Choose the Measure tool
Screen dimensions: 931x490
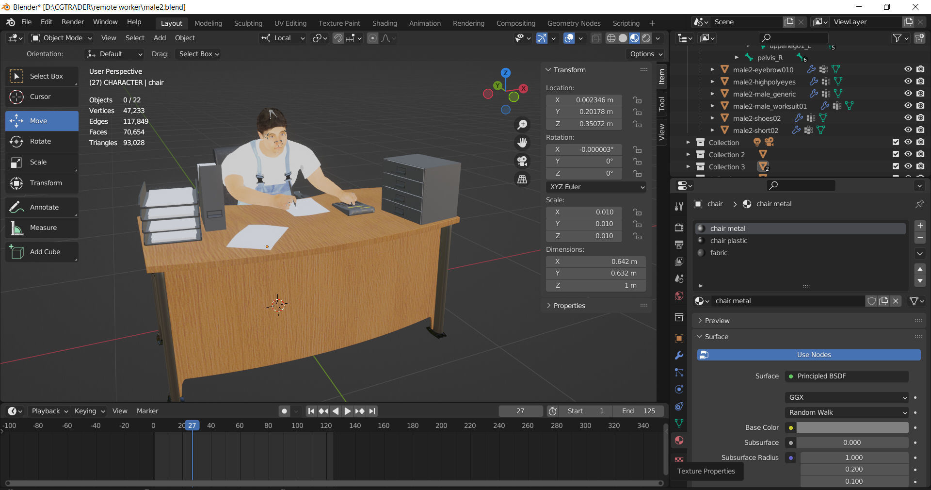click(42, 228)
